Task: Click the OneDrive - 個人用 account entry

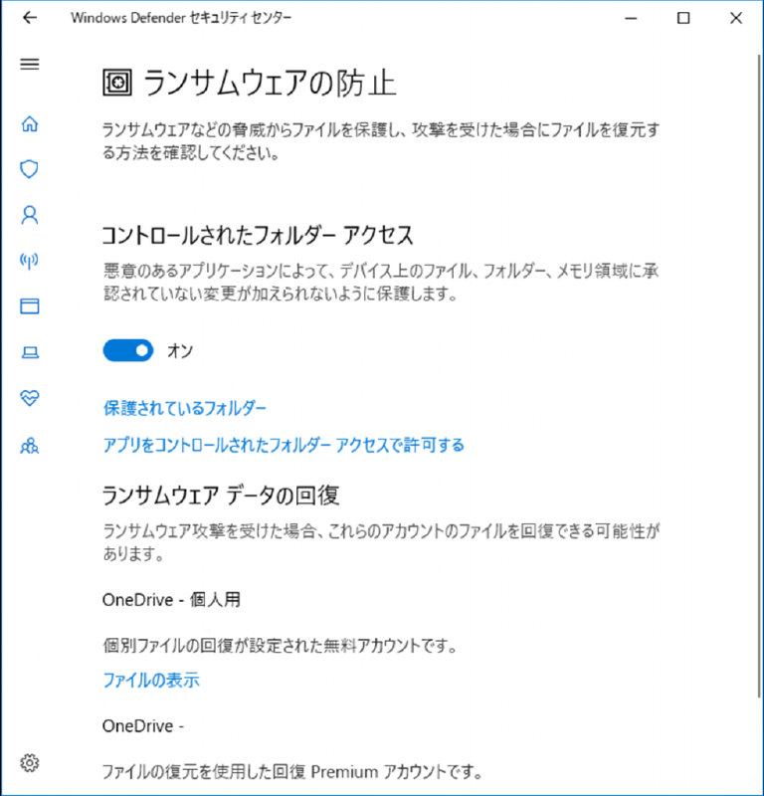Action: (x=171, y=600)
